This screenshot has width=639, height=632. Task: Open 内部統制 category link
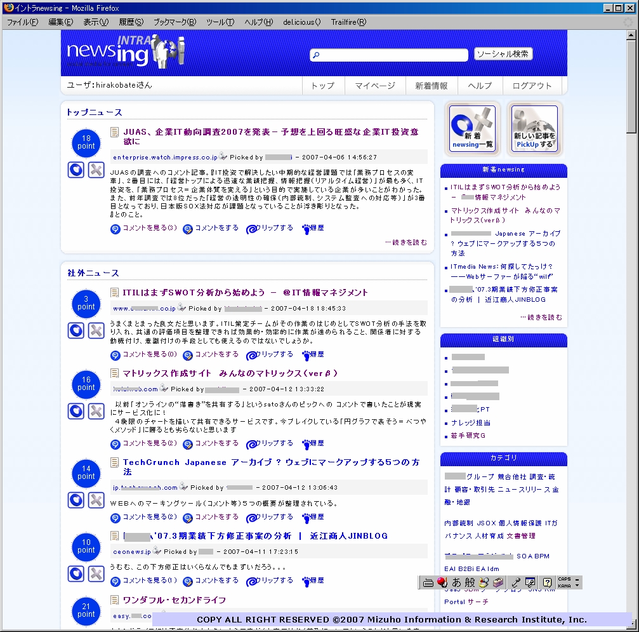click(458, 523)
